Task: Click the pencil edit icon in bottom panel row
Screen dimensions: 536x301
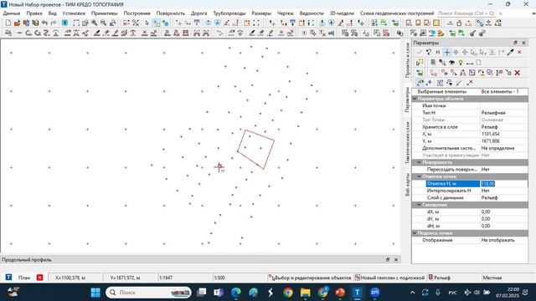Action: [x=459, y=83]
